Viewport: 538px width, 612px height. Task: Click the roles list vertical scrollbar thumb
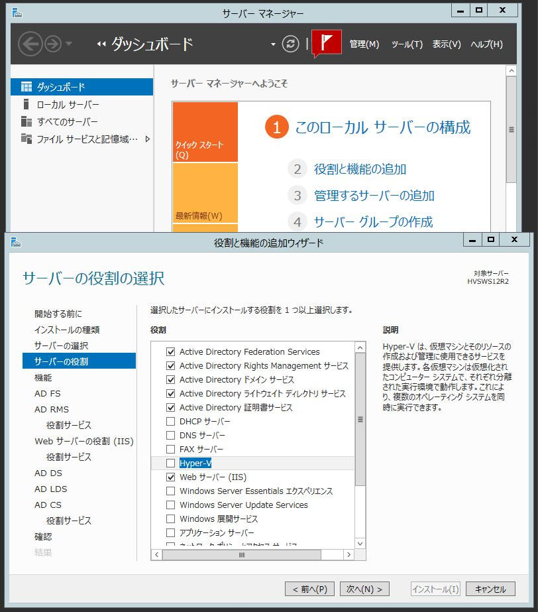pos(360,420)
